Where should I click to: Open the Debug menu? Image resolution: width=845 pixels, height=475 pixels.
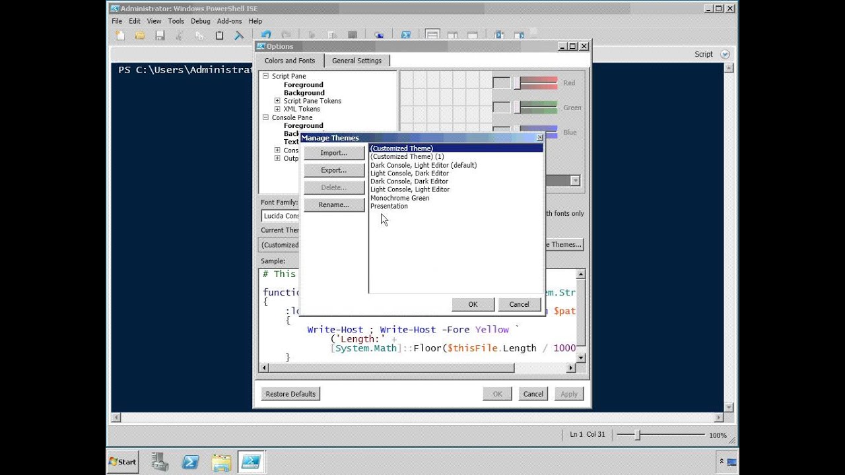click(201, 21)
